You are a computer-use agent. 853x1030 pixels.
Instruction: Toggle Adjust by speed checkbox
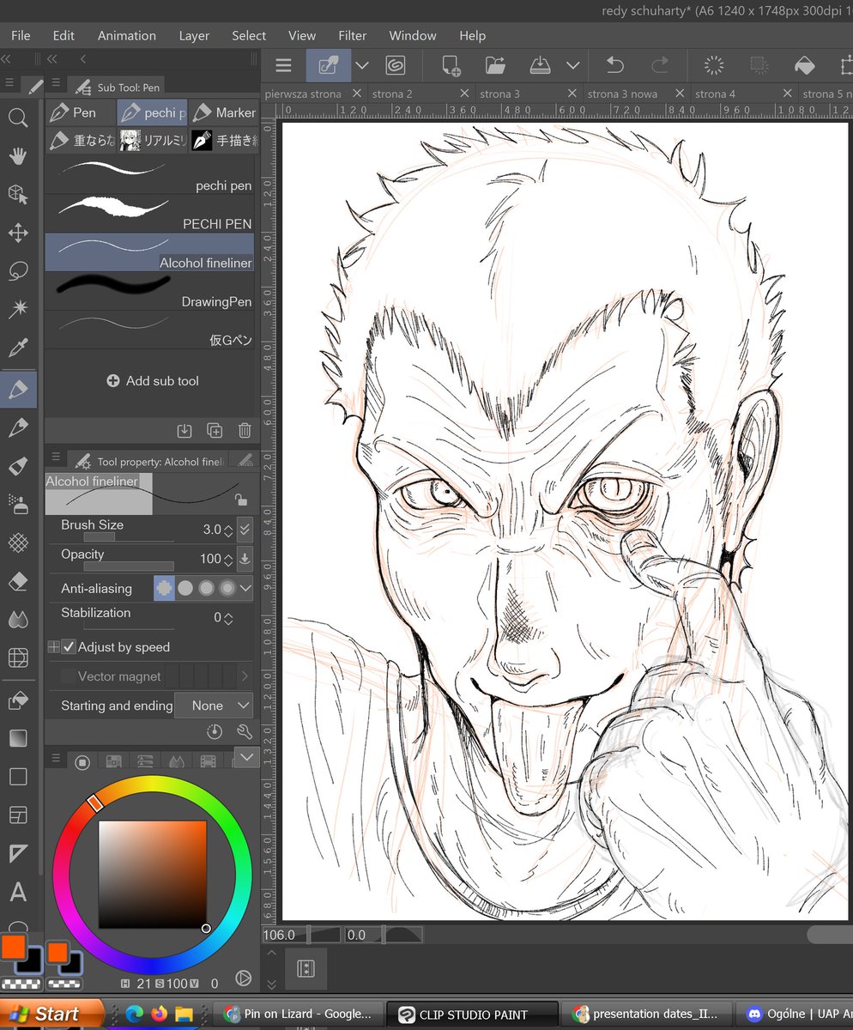(69, 647)
